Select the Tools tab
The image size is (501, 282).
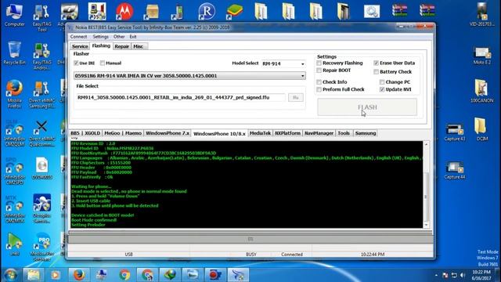pos(344,133)
